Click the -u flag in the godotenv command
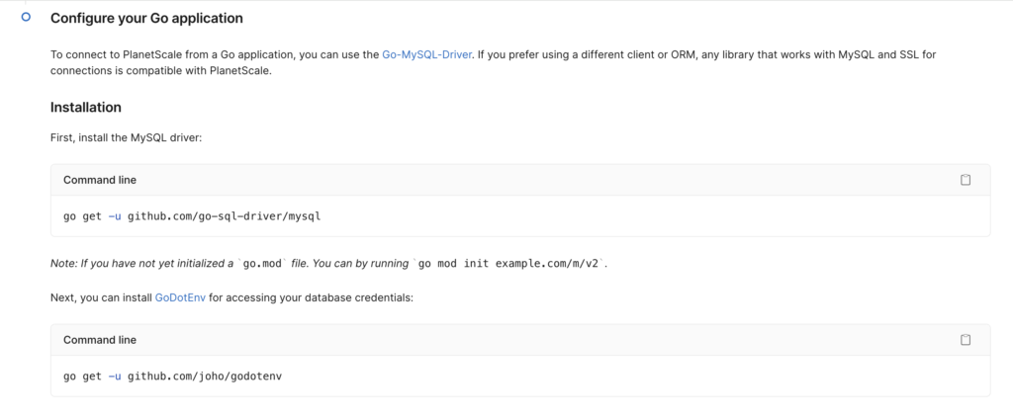 [x=114, y=376]
